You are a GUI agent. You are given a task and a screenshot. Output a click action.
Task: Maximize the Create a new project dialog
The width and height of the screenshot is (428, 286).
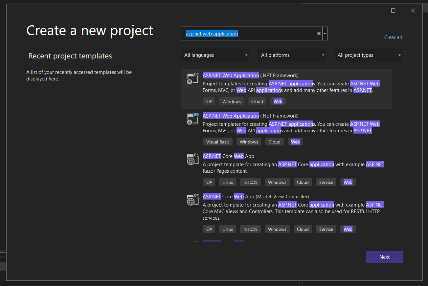tap(393, 11)
